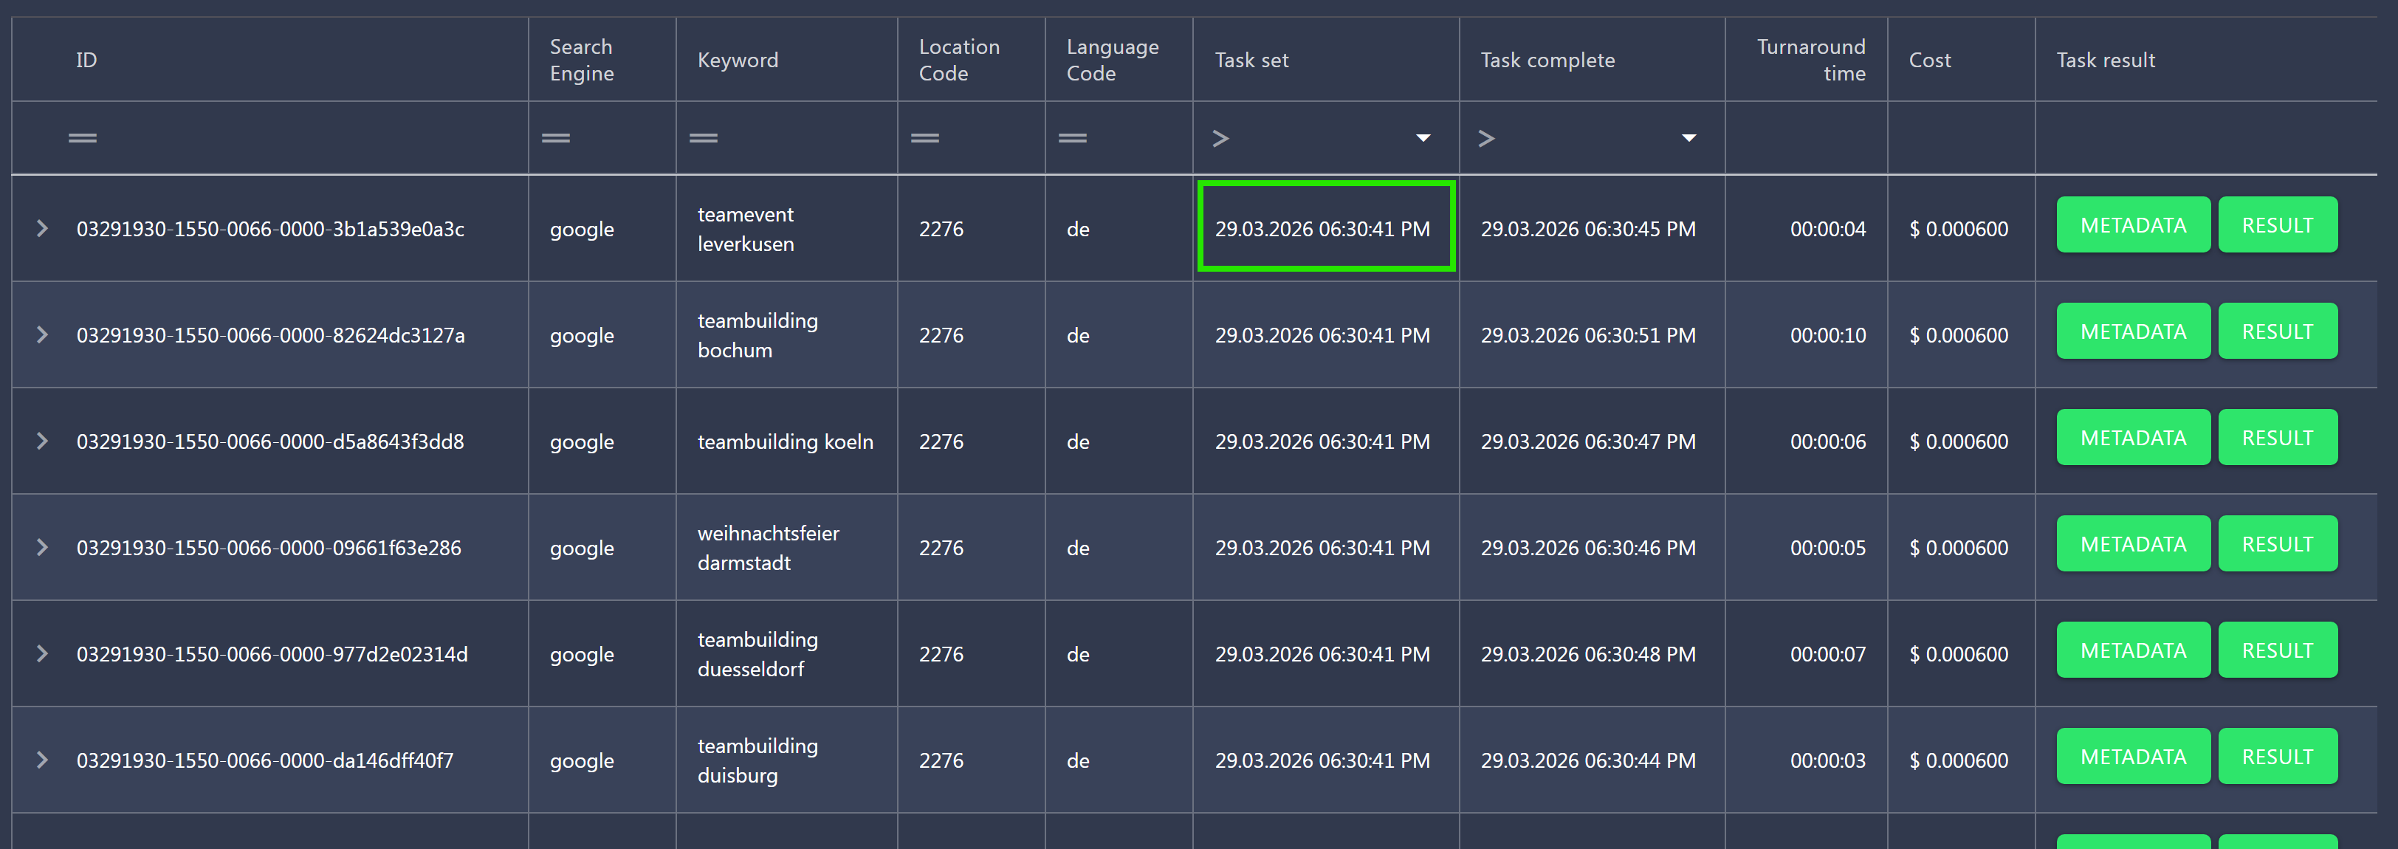Open Task set date filter dropdown arrow
2398x849 pixels.
coord(1423,138)
